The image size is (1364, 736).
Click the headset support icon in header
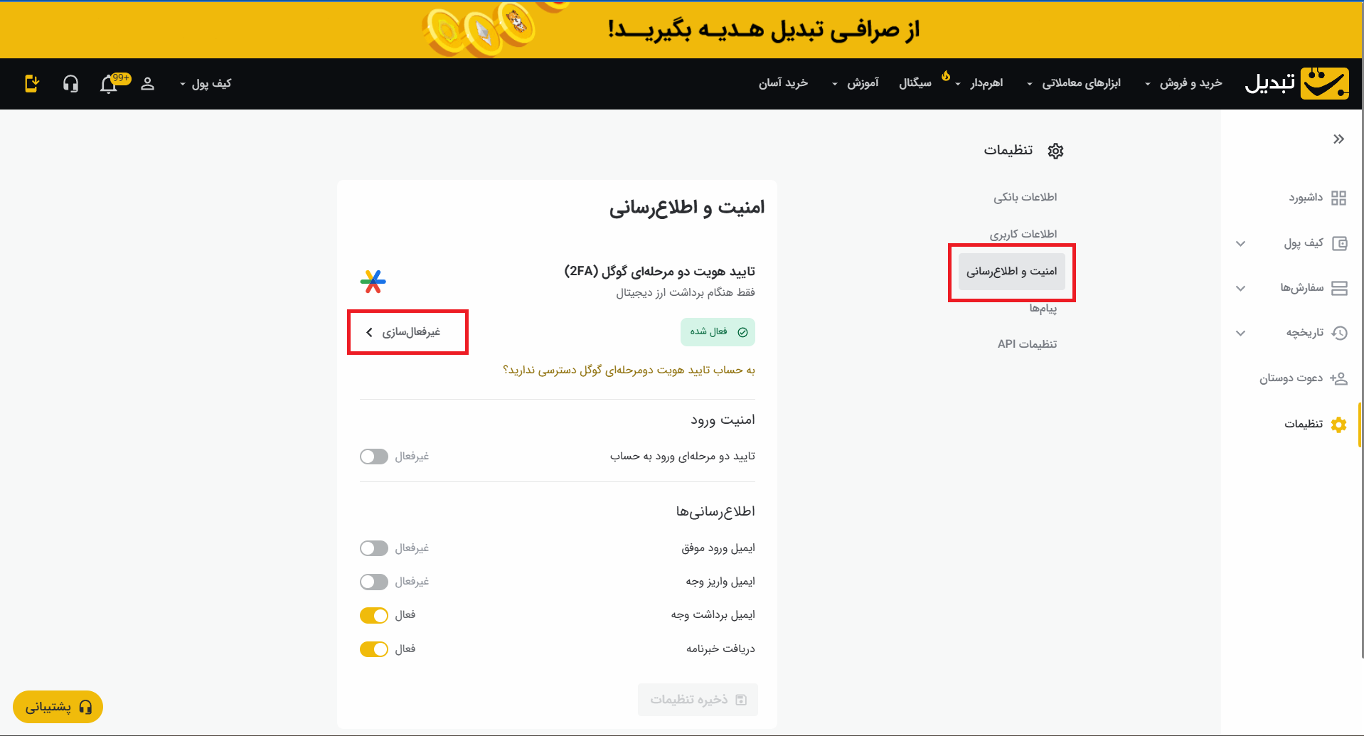70,84
